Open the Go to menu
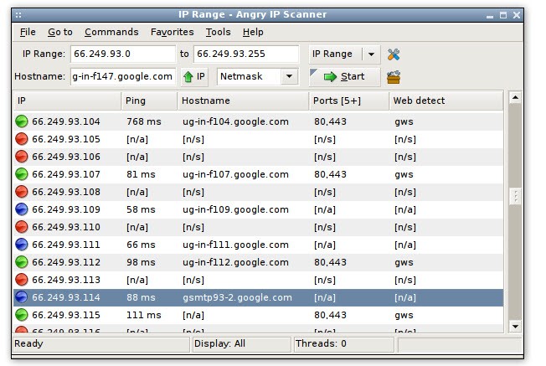Screen dimensions: 546x366 [x=60, y=32]
